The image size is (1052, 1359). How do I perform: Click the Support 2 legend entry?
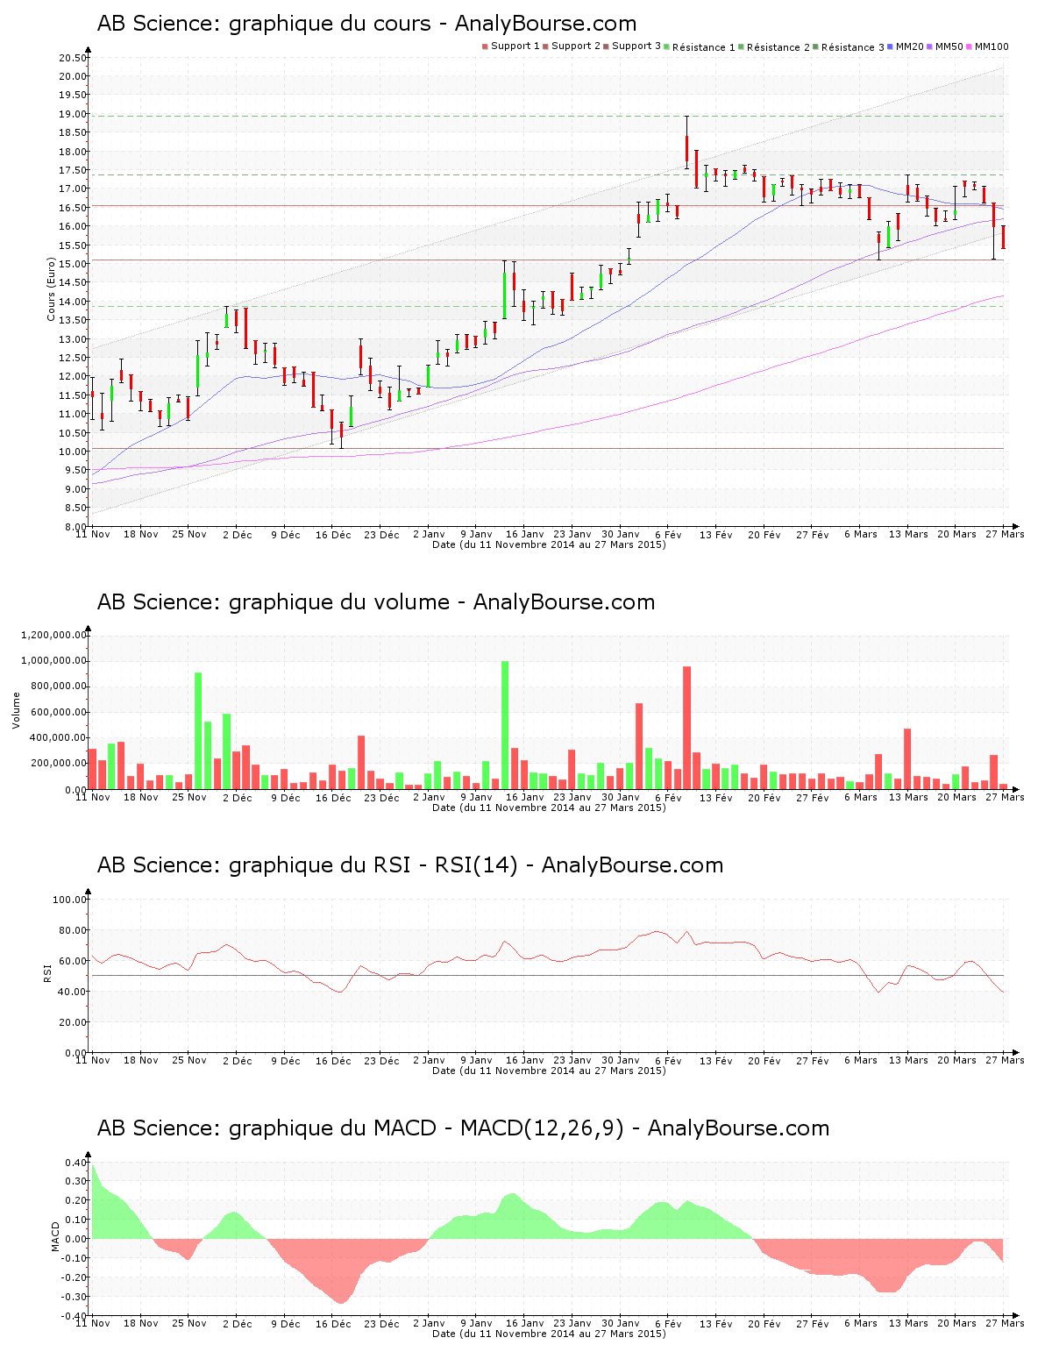572,46
